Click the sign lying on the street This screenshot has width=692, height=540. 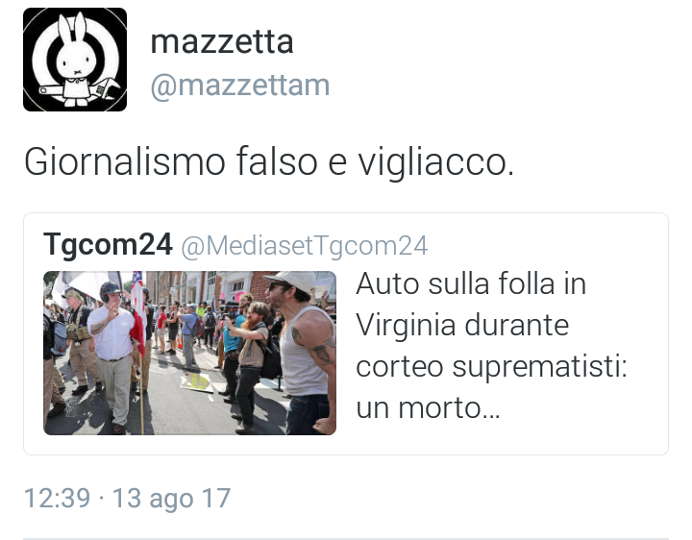pos(196,382)
